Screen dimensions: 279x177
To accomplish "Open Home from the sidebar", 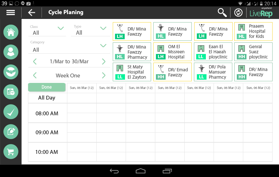I will pos(11,32).
